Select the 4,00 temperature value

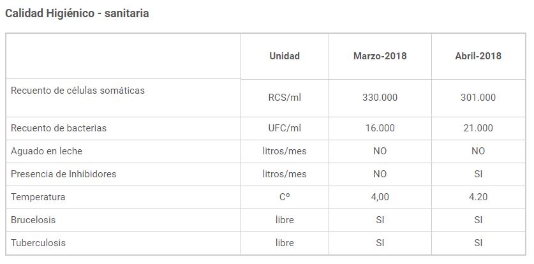[x=380, y=197]
